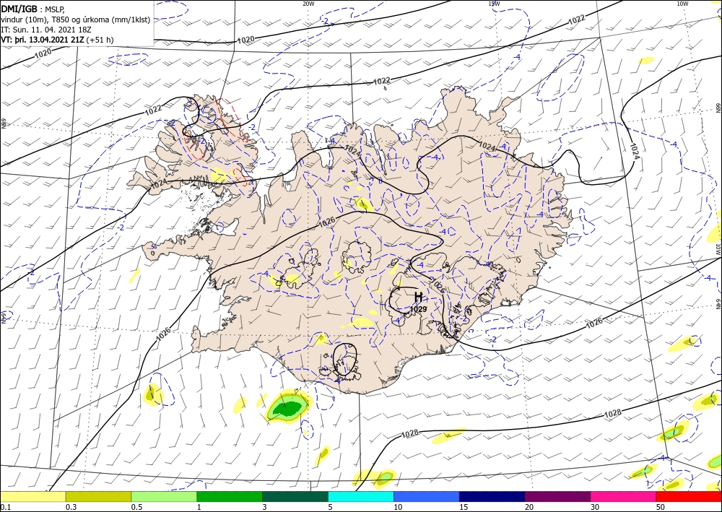Click the '50' legend value

[661, 507]
